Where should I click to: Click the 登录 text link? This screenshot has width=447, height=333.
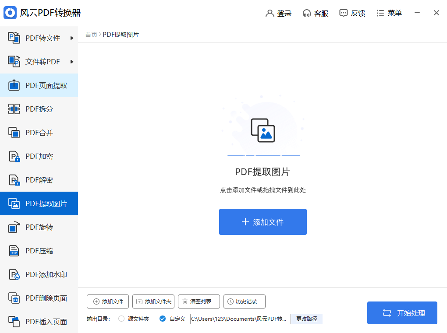click(284, 14)
